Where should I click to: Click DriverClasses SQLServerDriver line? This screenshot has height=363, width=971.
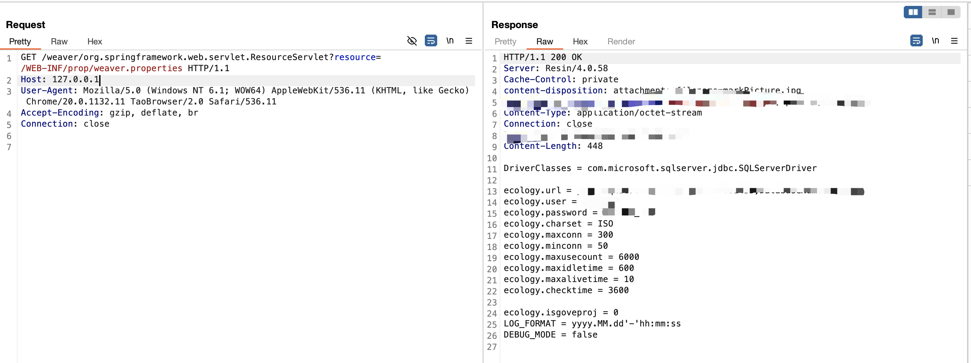[660, 168]
